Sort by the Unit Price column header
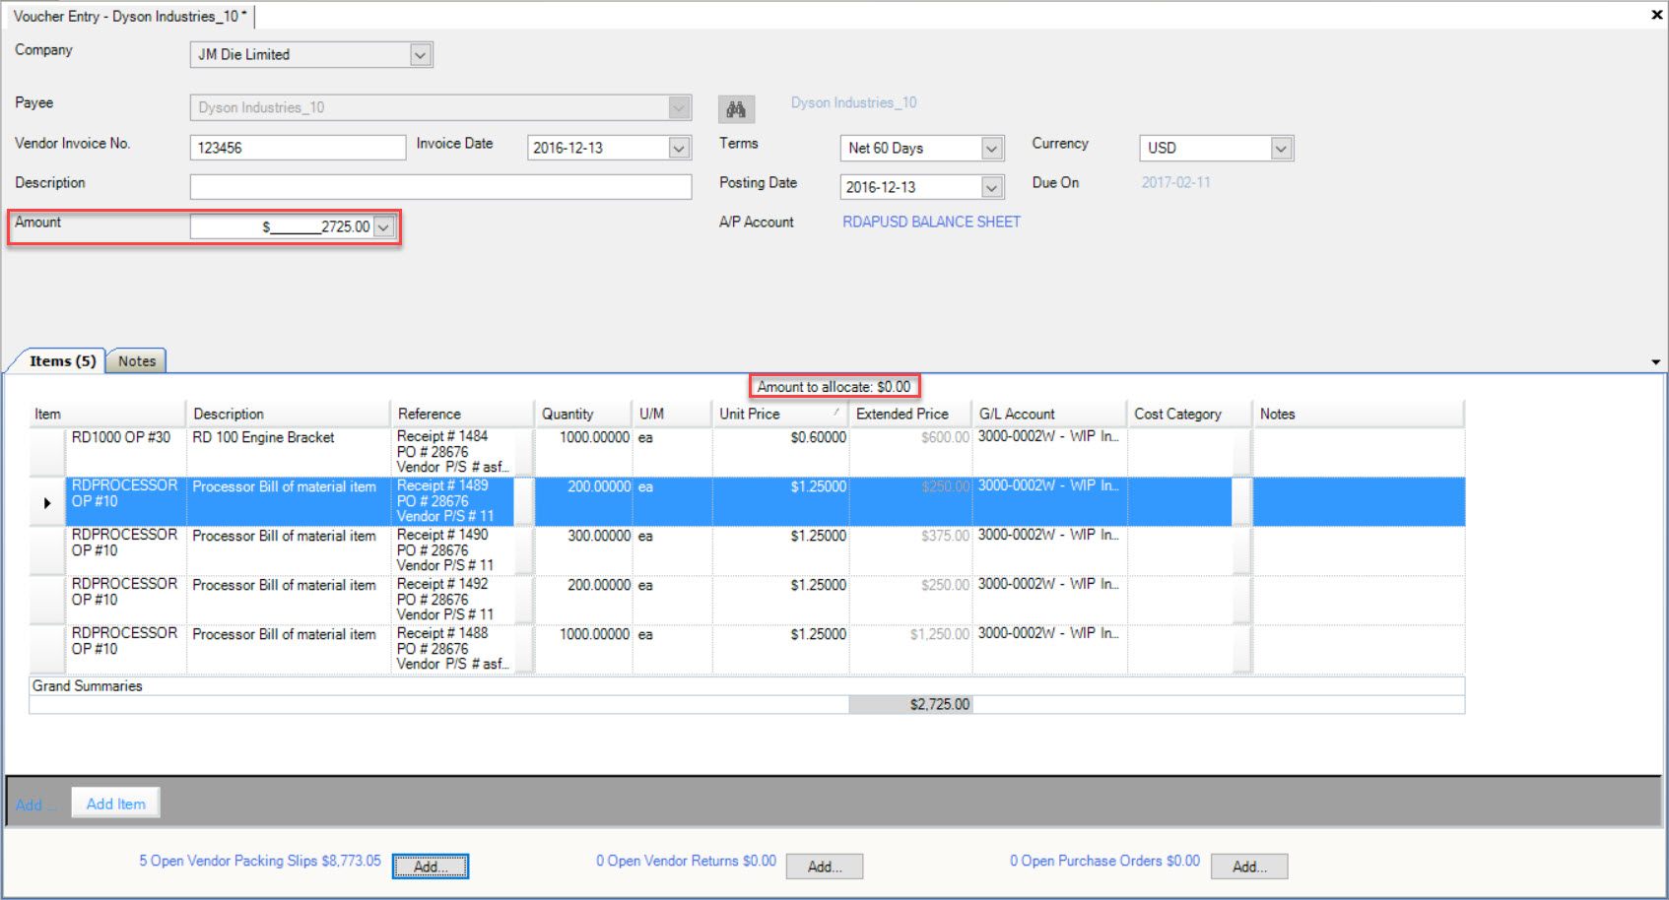The width and height of the screenshot is (1669, 900). coord(780,414)
